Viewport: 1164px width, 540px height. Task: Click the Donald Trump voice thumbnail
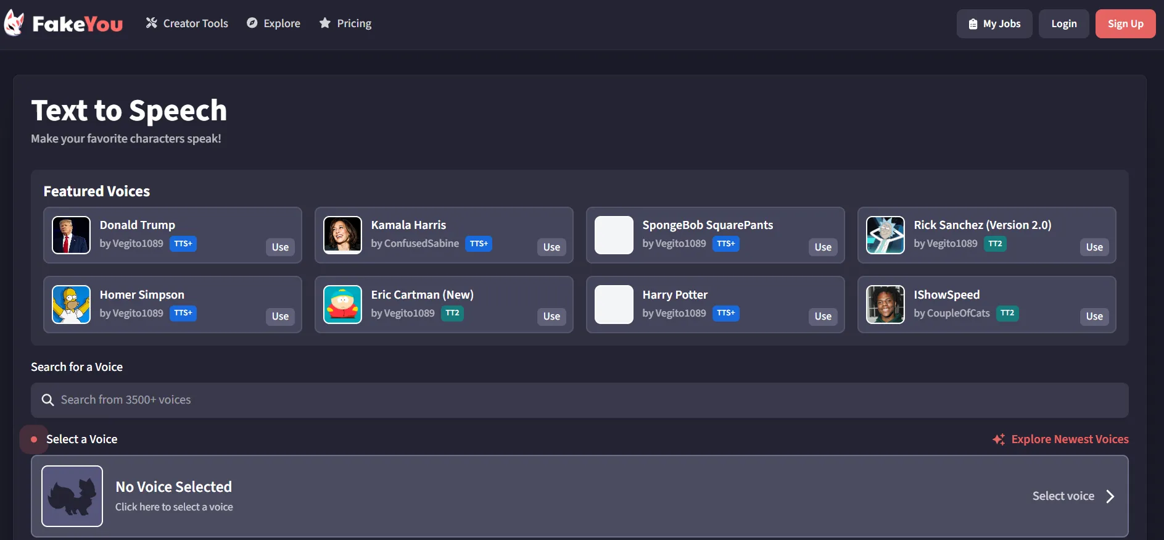coord(71,235)
